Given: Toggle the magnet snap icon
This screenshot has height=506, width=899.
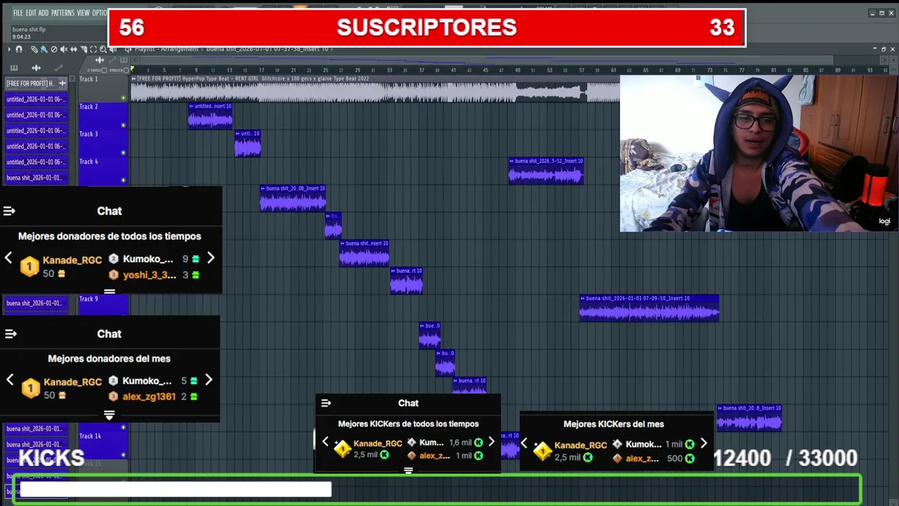Looking at the screenshot, I should click(x=19, y=49).
